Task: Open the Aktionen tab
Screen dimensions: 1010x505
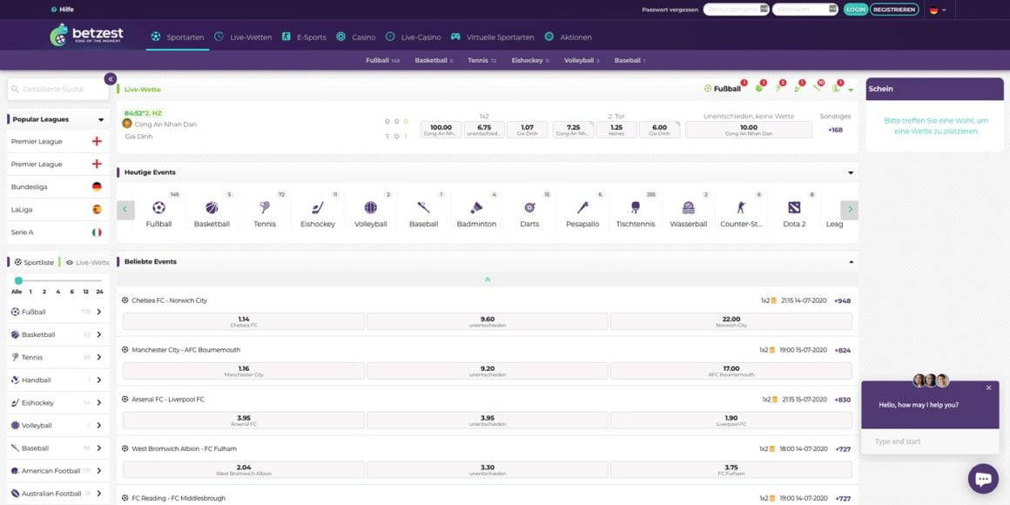Action: coord(568,37)
